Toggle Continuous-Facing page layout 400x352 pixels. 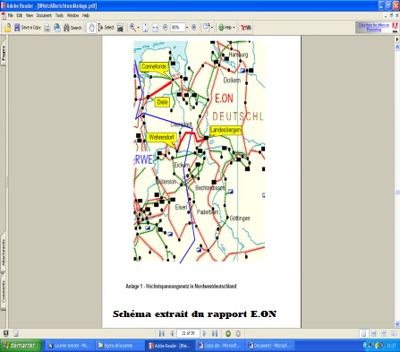pos(384,333)
